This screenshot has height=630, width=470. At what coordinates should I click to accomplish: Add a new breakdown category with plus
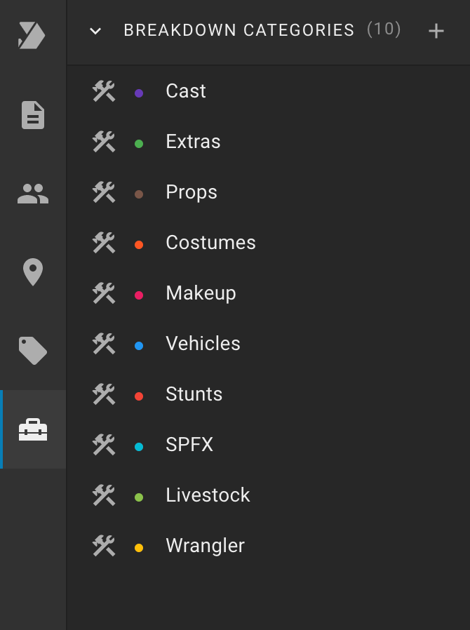(x=436, y=31)
